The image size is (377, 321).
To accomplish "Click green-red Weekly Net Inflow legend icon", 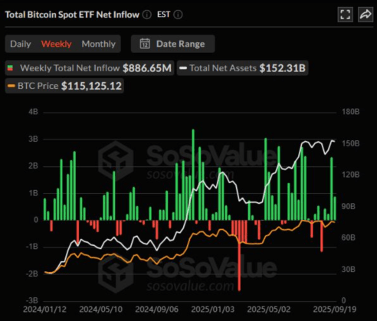I will tap(10, 68).
